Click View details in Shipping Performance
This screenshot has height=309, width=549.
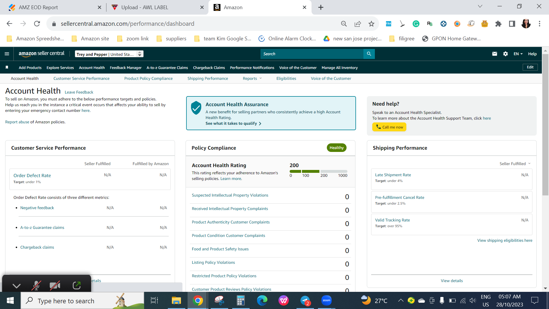pos(452,281)
